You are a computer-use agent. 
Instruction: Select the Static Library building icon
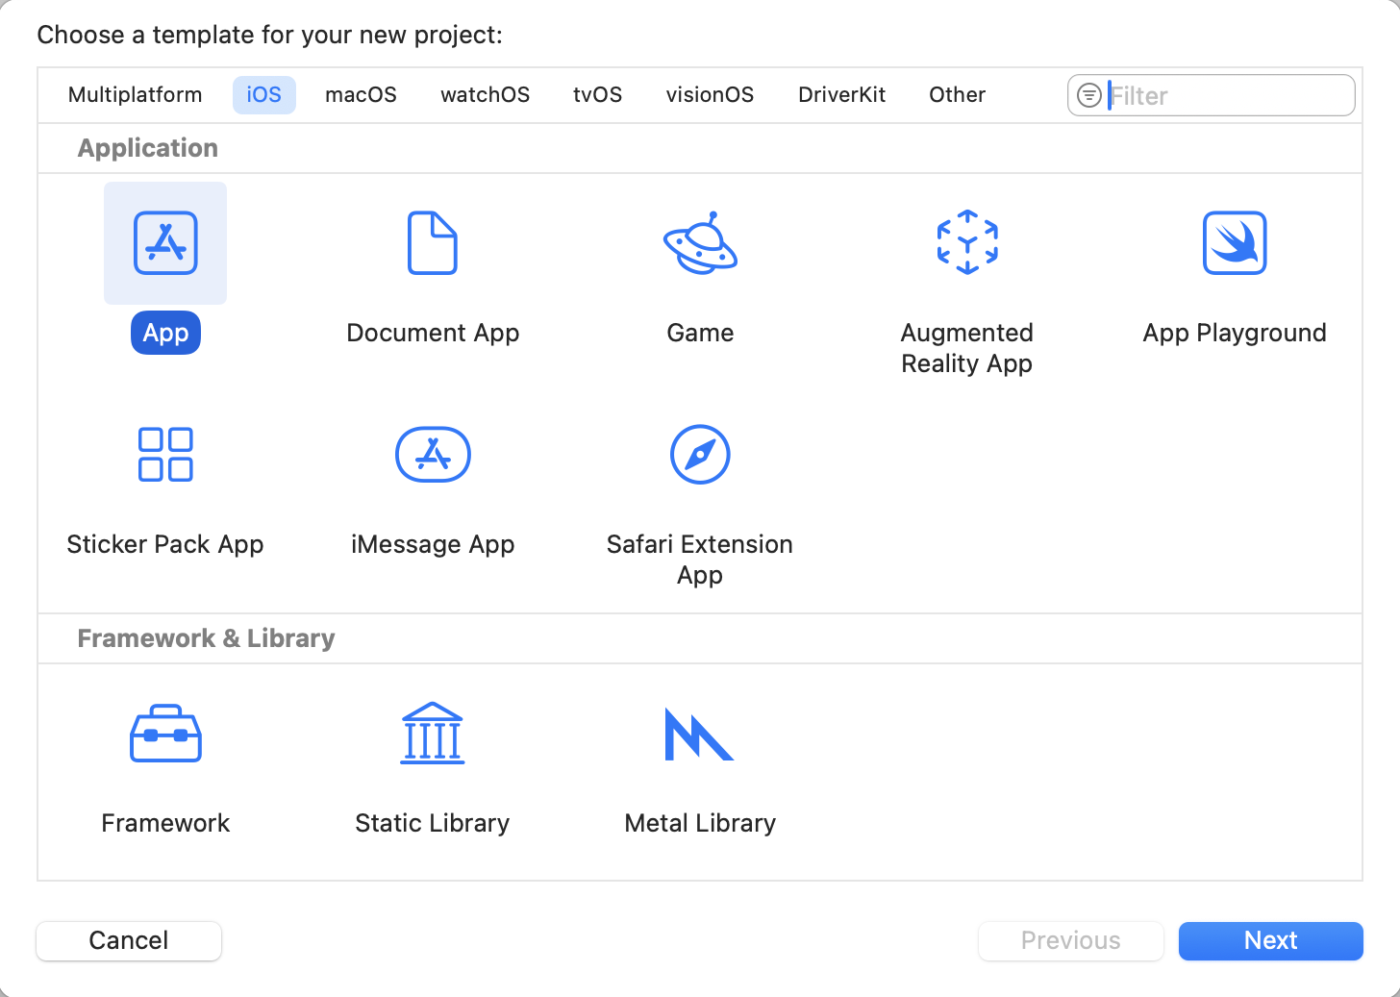[433, 734]
